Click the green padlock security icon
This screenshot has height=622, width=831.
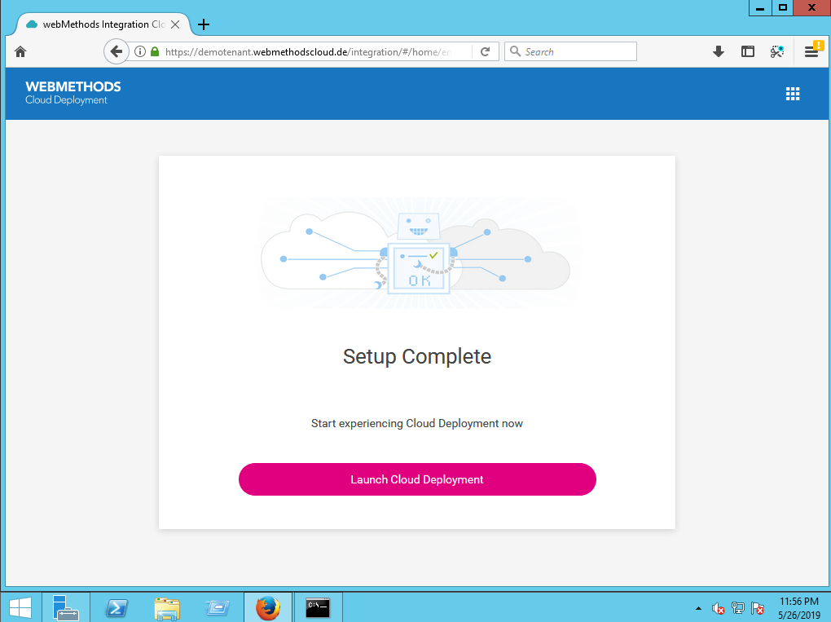pyautogui.click(x=155, y=51)
